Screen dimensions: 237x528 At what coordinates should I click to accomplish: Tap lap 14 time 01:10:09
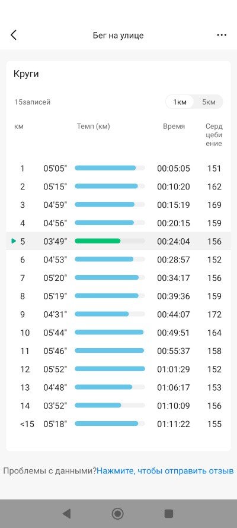(x=174, y=406)
